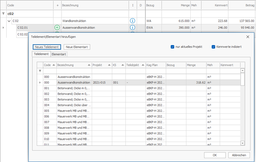Sort dialog grid by Bezeichnung column
The height and width of the screenshot is (162, 256).
click(74, 65)
